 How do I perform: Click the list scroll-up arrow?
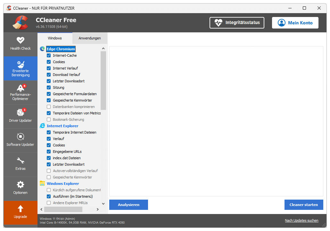[103, 48]
